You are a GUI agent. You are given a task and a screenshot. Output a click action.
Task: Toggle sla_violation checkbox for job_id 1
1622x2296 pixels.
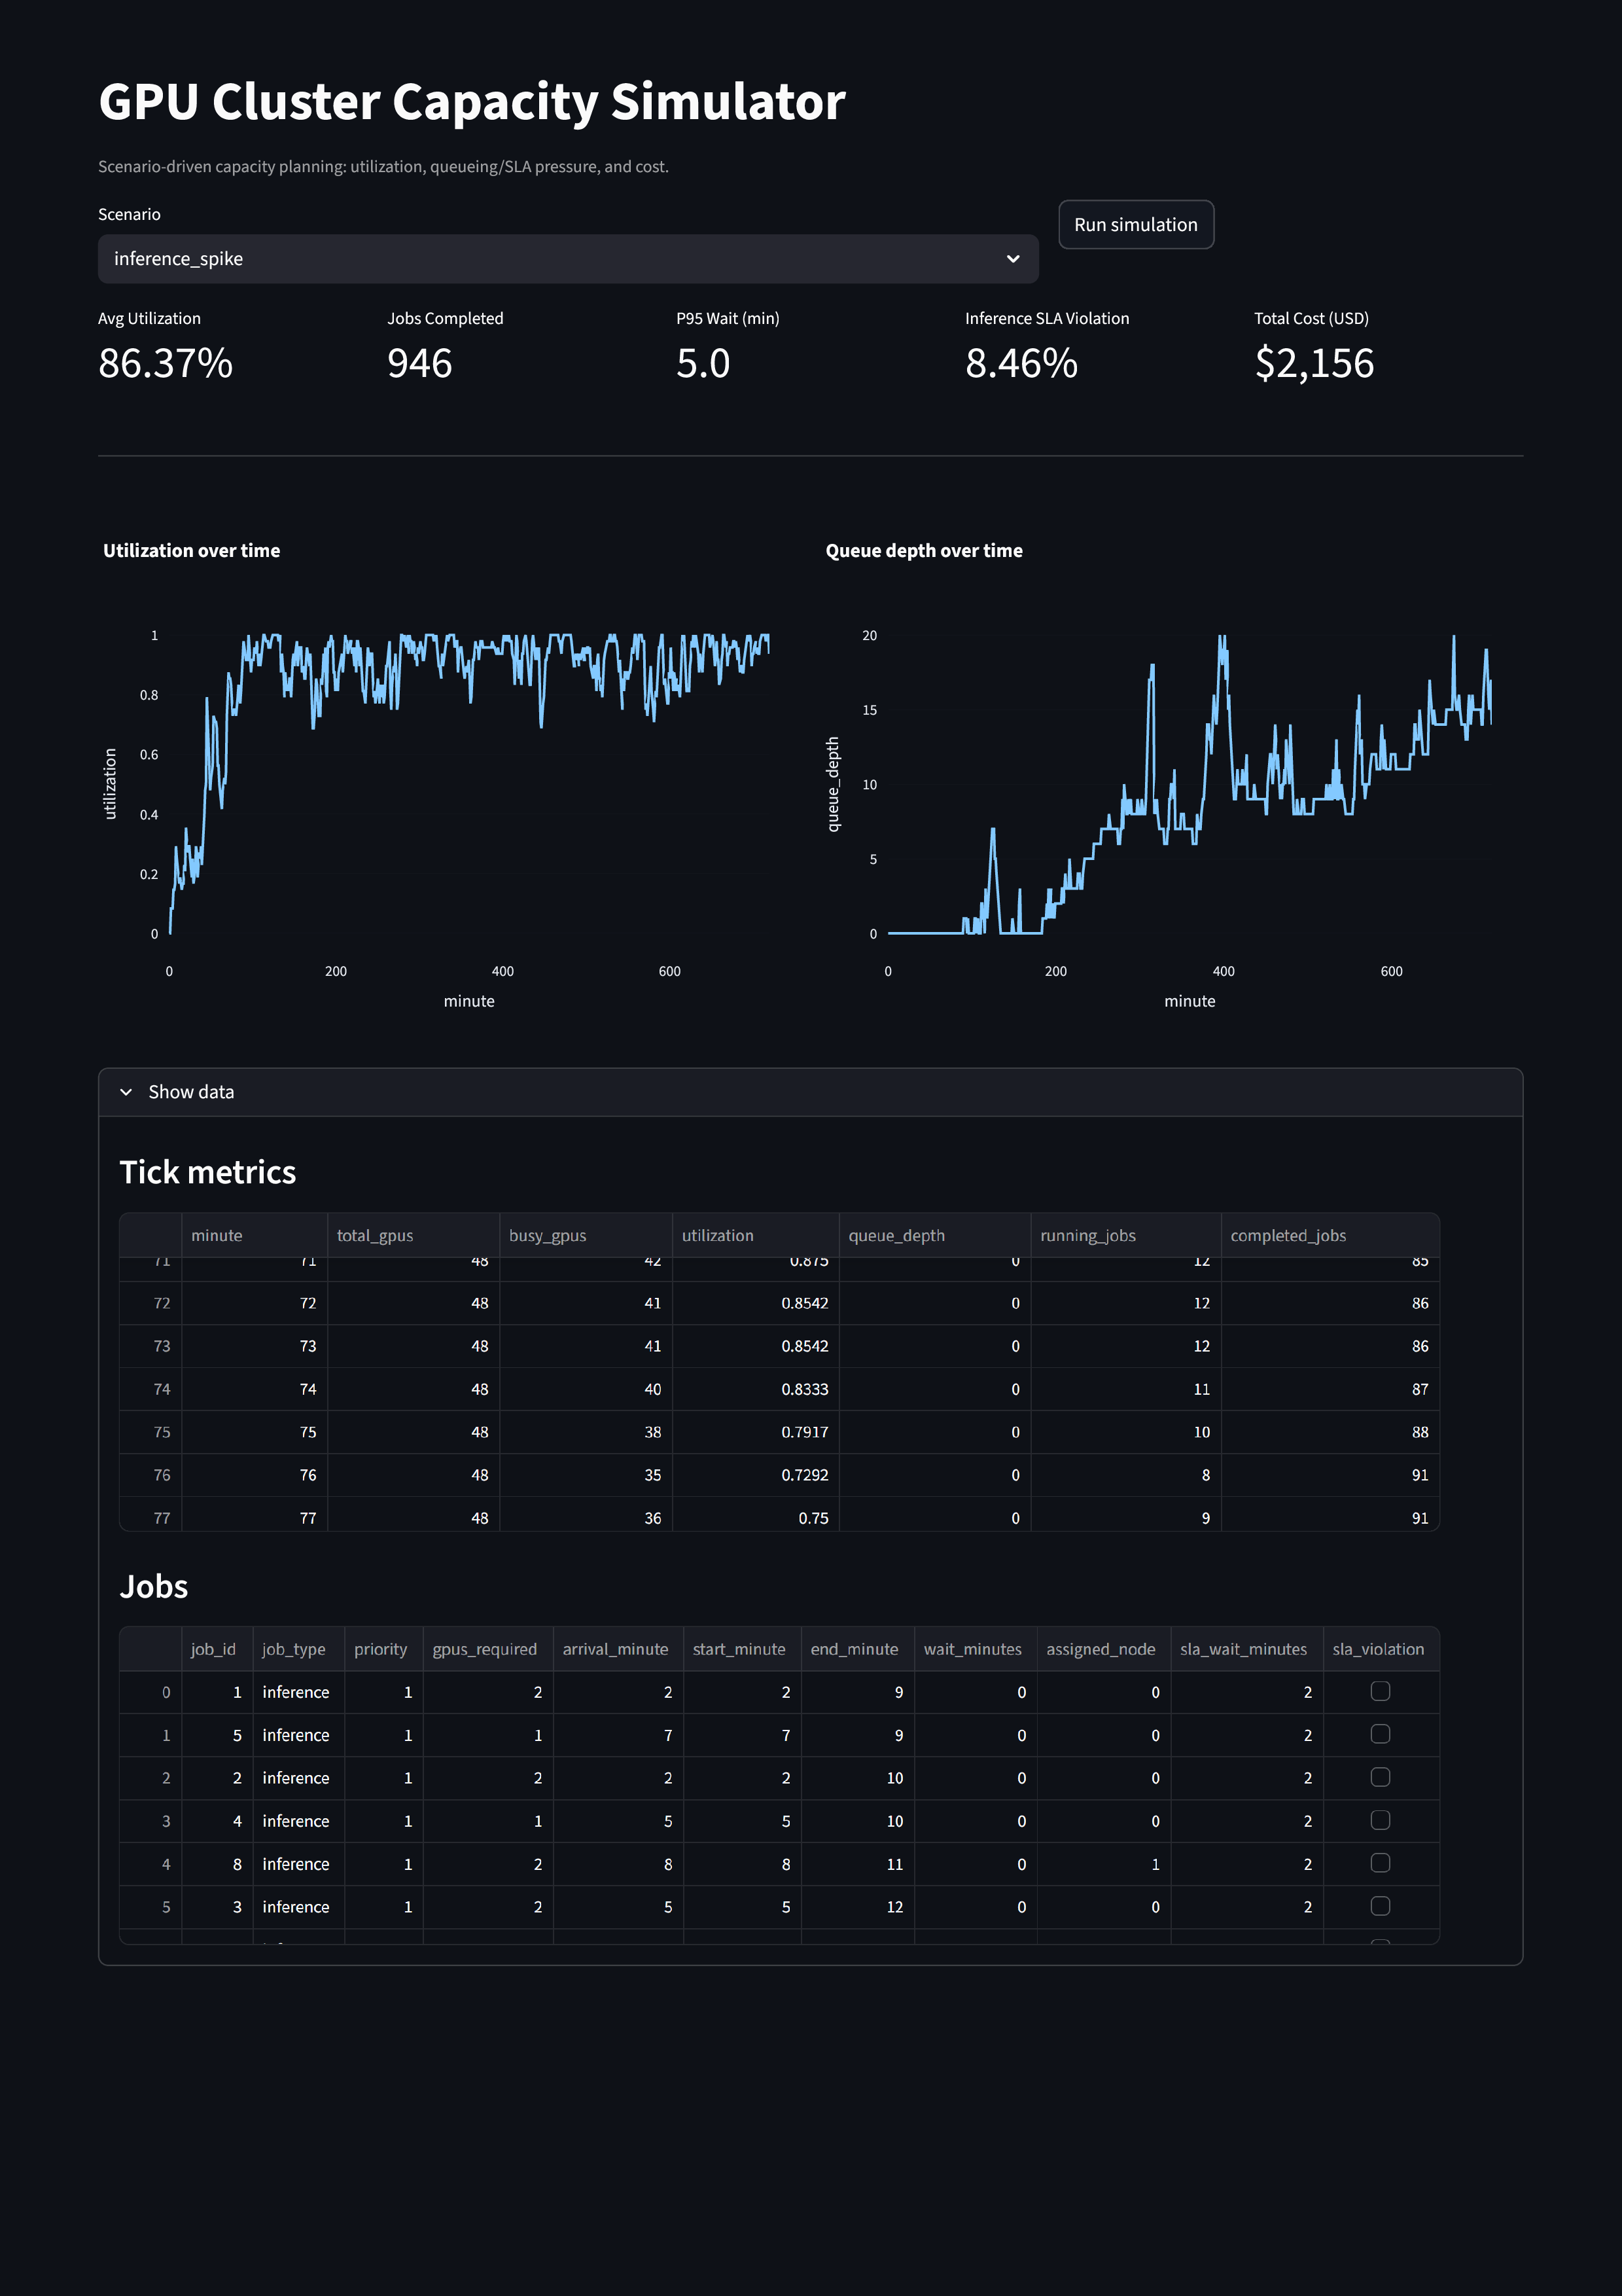(x=1379, y=1691)
